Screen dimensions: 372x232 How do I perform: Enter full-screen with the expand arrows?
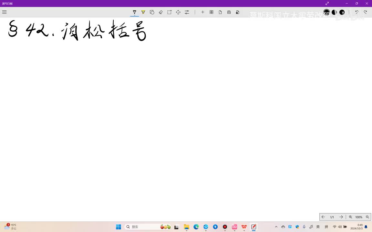pyautogui.click(x=327, y=3)
